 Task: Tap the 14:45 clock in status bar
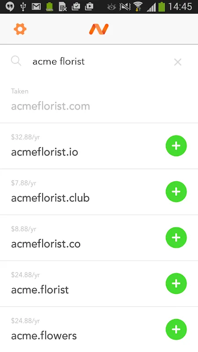[x=180, y=7]
